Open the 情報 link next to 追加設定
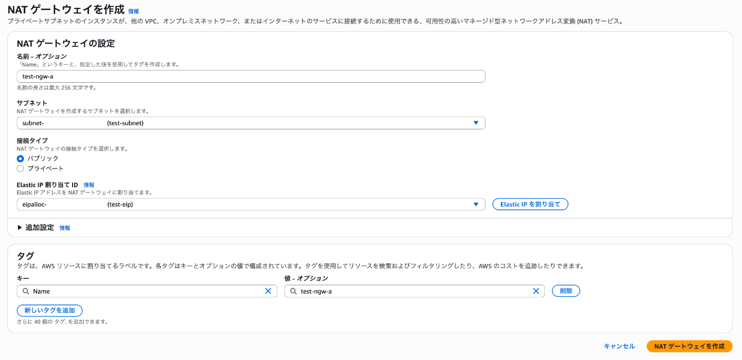The image size is (742, 360). coord(64,227)
